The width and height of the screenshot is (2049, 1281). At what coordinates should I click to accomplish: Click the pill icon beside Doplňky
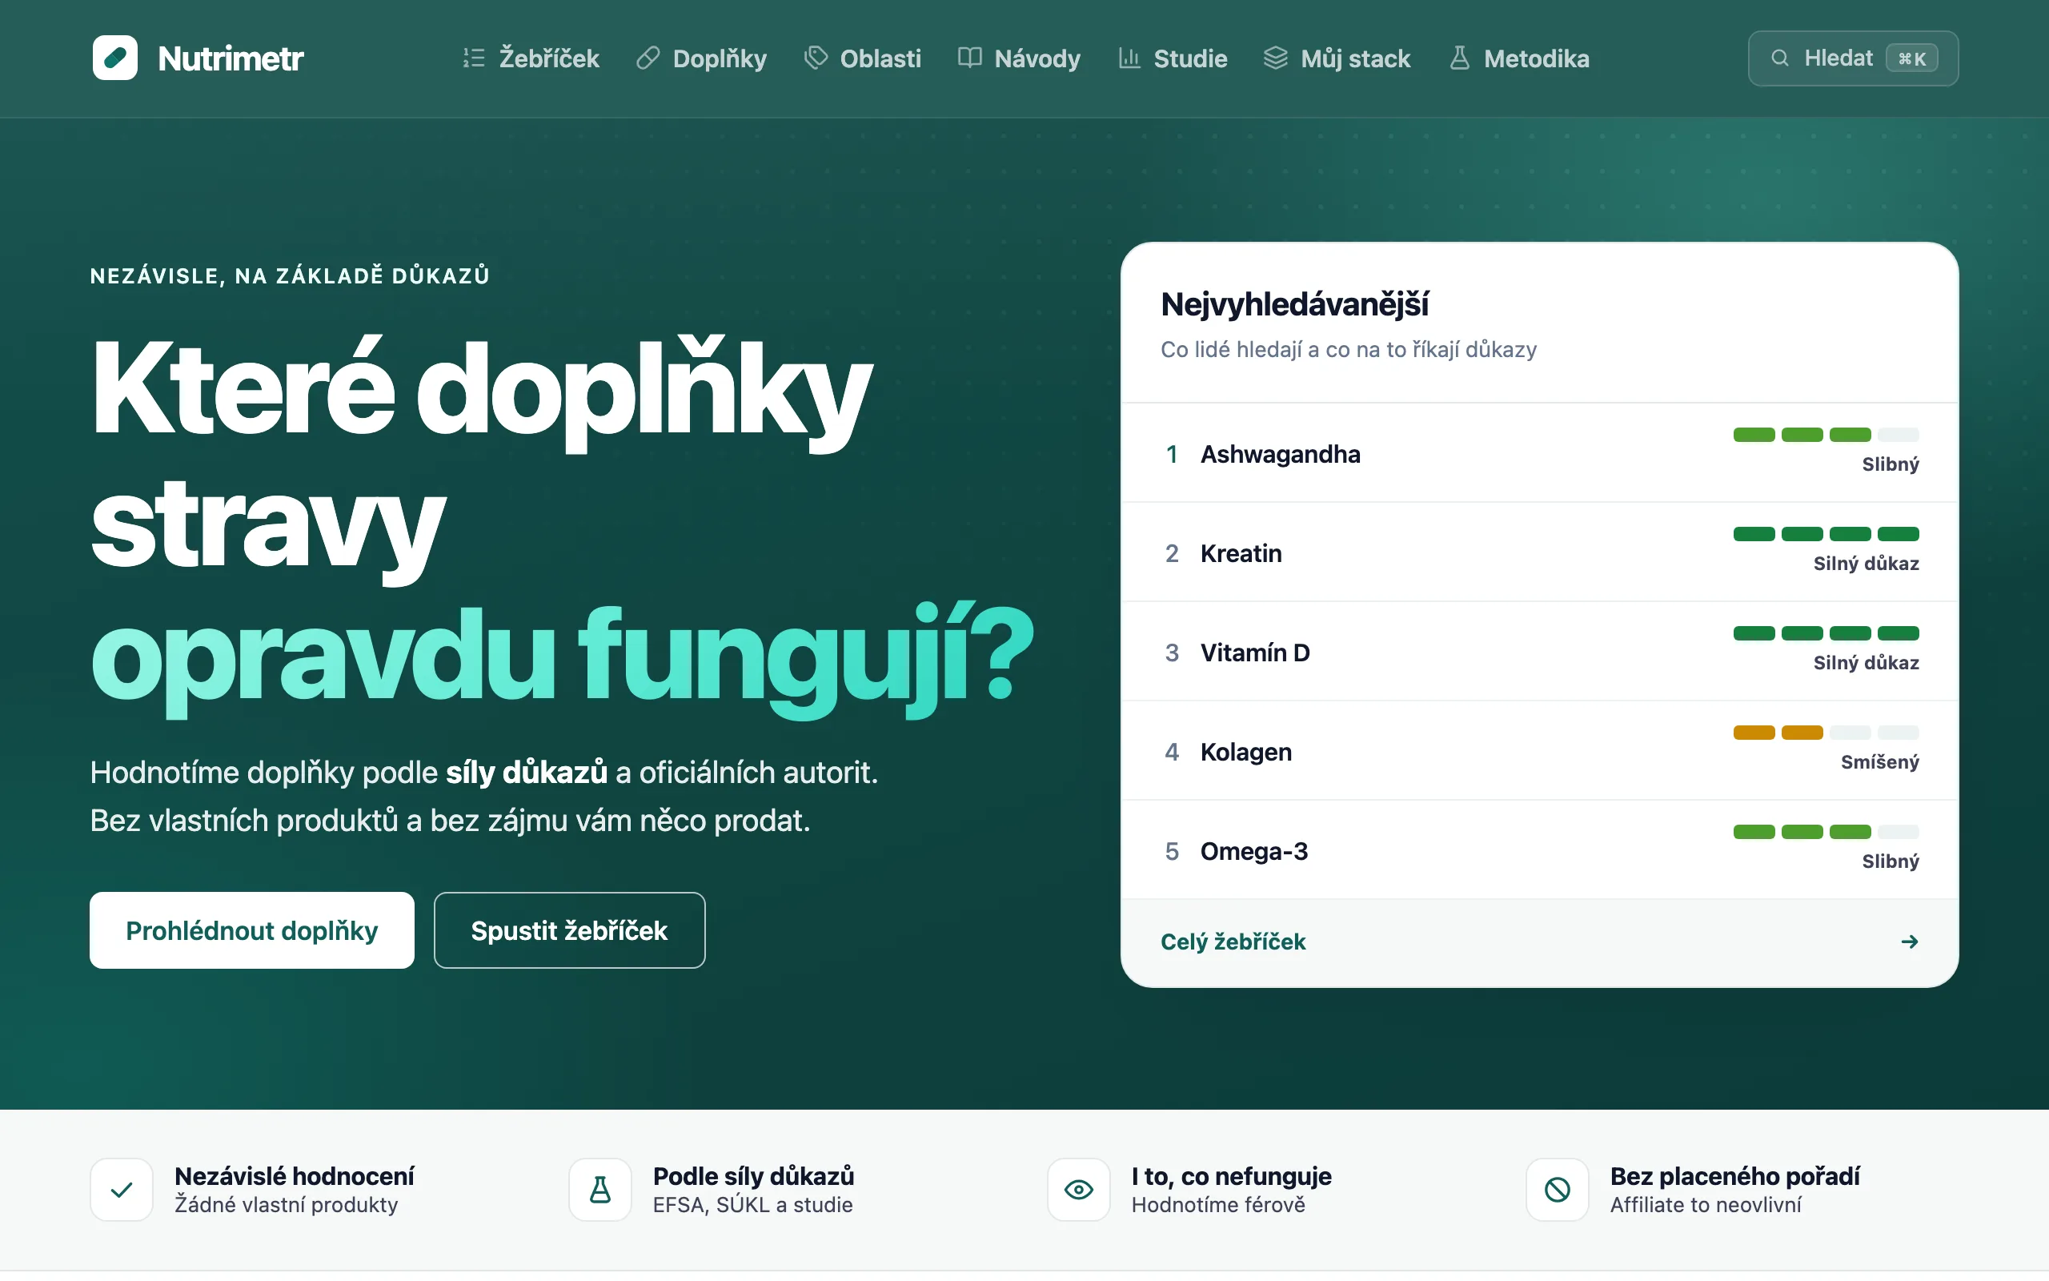click(648, 58)
